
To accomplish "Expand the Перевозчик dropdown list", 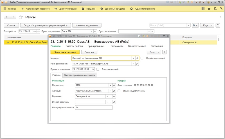I will (x=111, y=85).
